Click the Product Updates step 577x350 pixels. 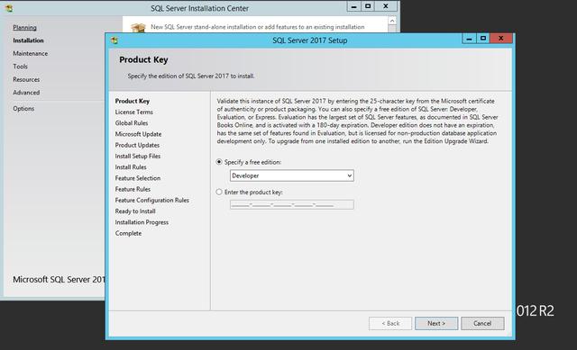(x=137, y=145)
